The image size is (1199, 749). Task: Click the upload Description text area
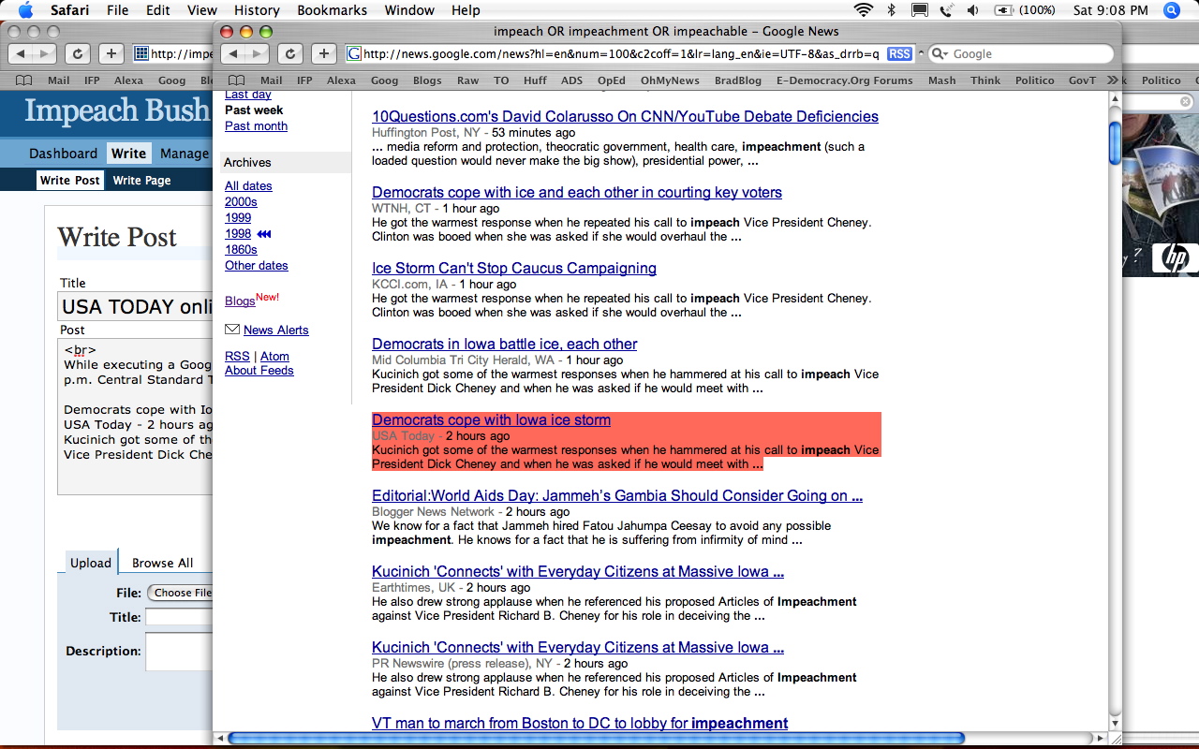(179, 652)
